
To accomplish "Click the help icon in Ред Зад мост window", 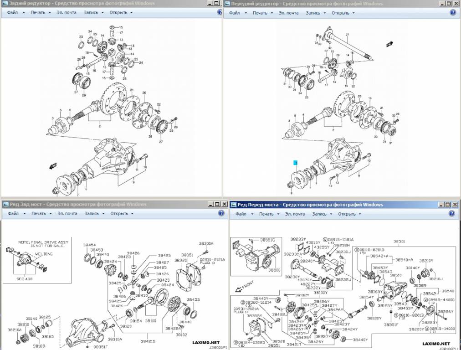I will coord(221,213).
